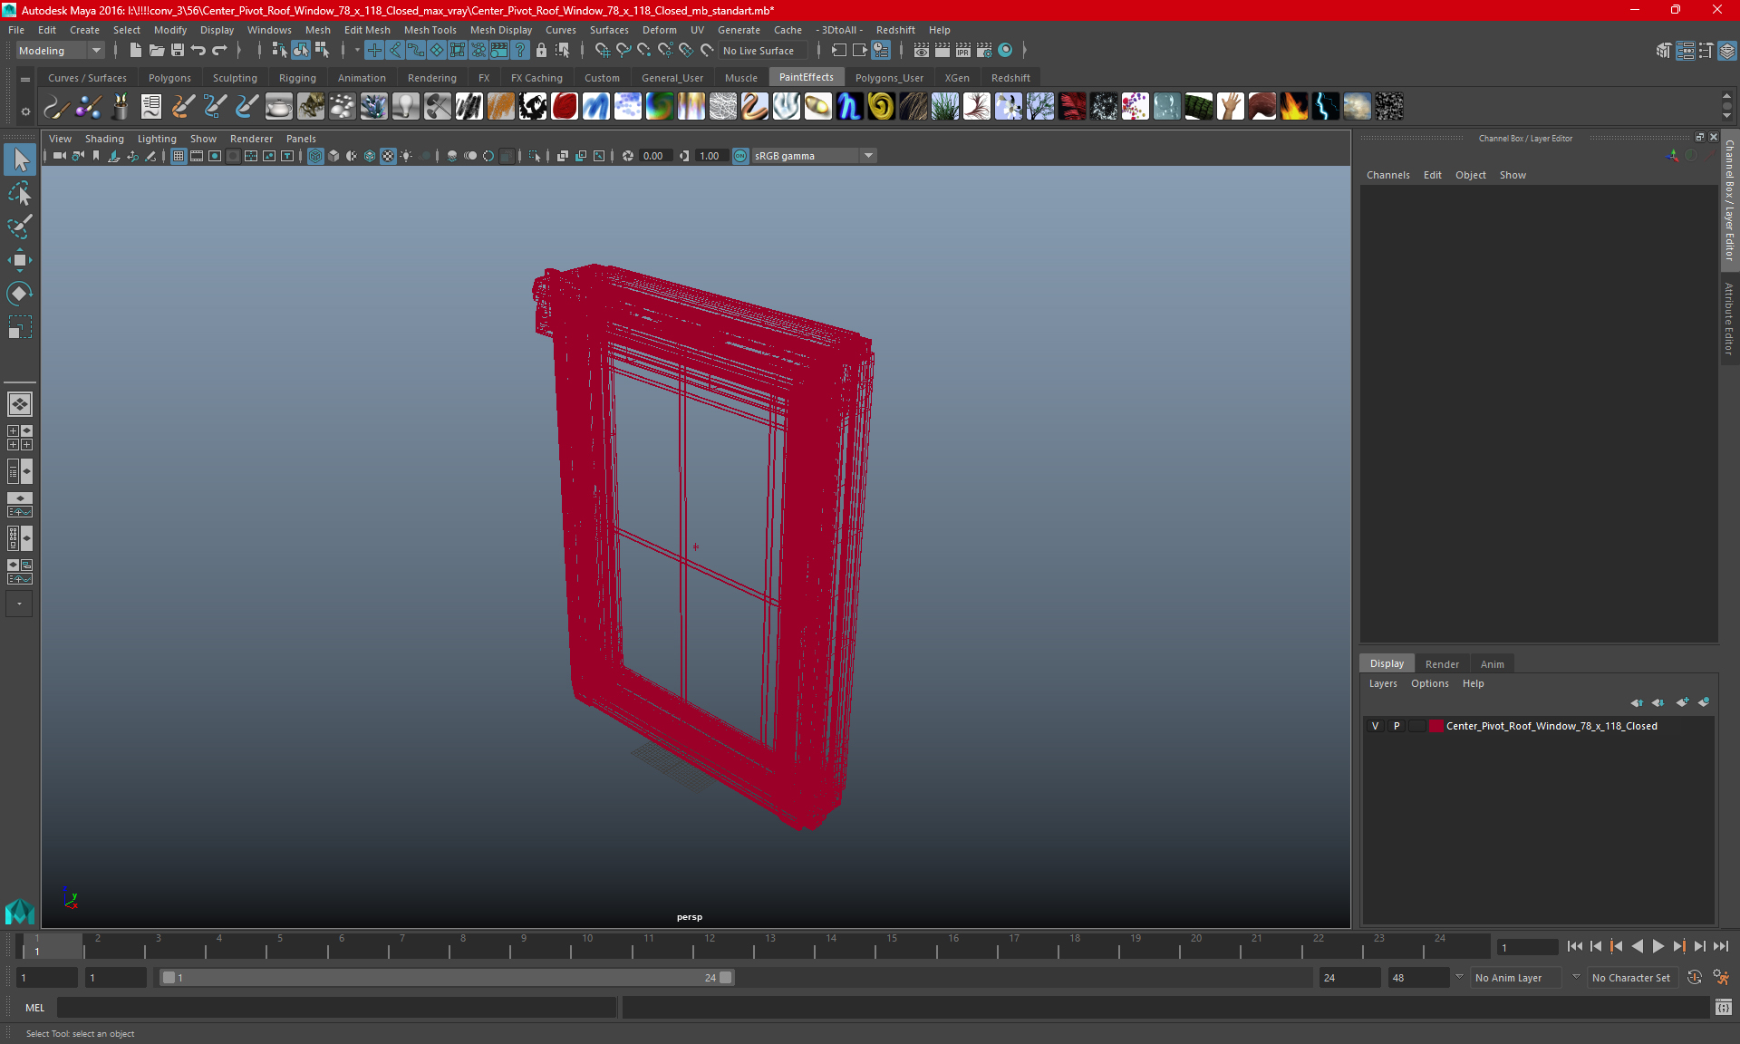Click the red paint blob brush
Image resolution: width=1740 pixels, height=1044 pixels.
564,107
